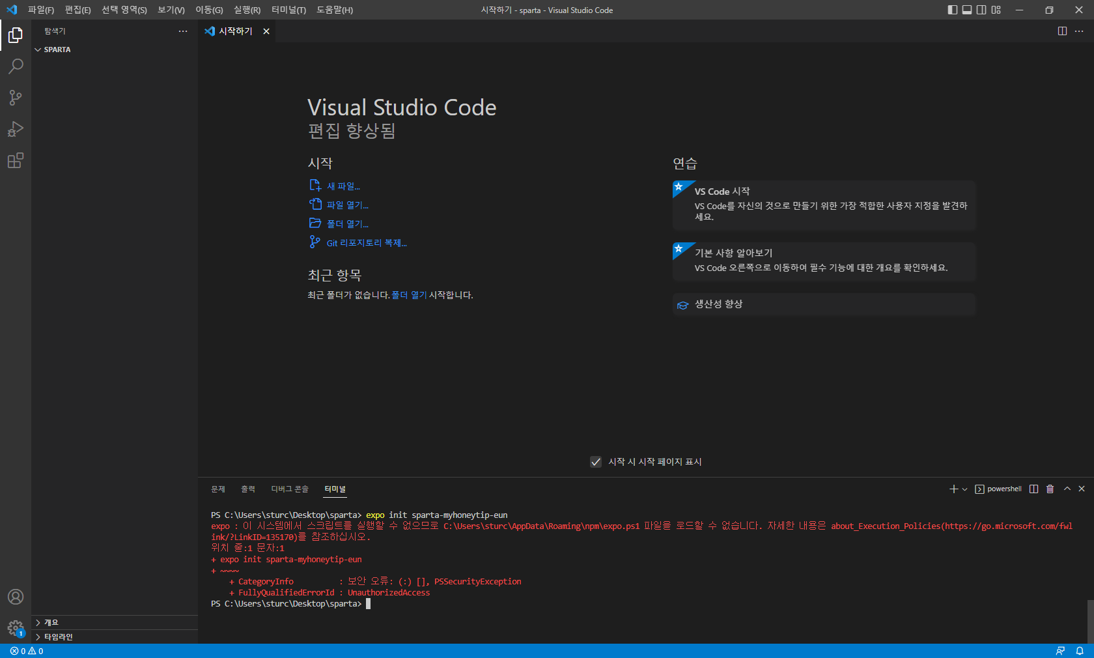Open the Explorer view in activity bar
This screenshot has height=658, width=1094.
pyautogui.click(x=16, y=35)
